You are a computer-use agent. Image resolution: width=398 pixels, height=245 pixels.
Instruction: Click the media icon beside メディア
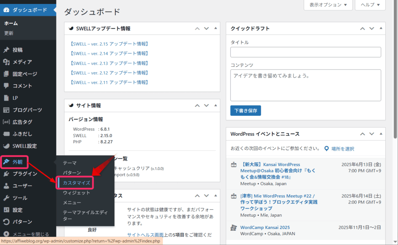pyautogui.click(x=6, y=62)
